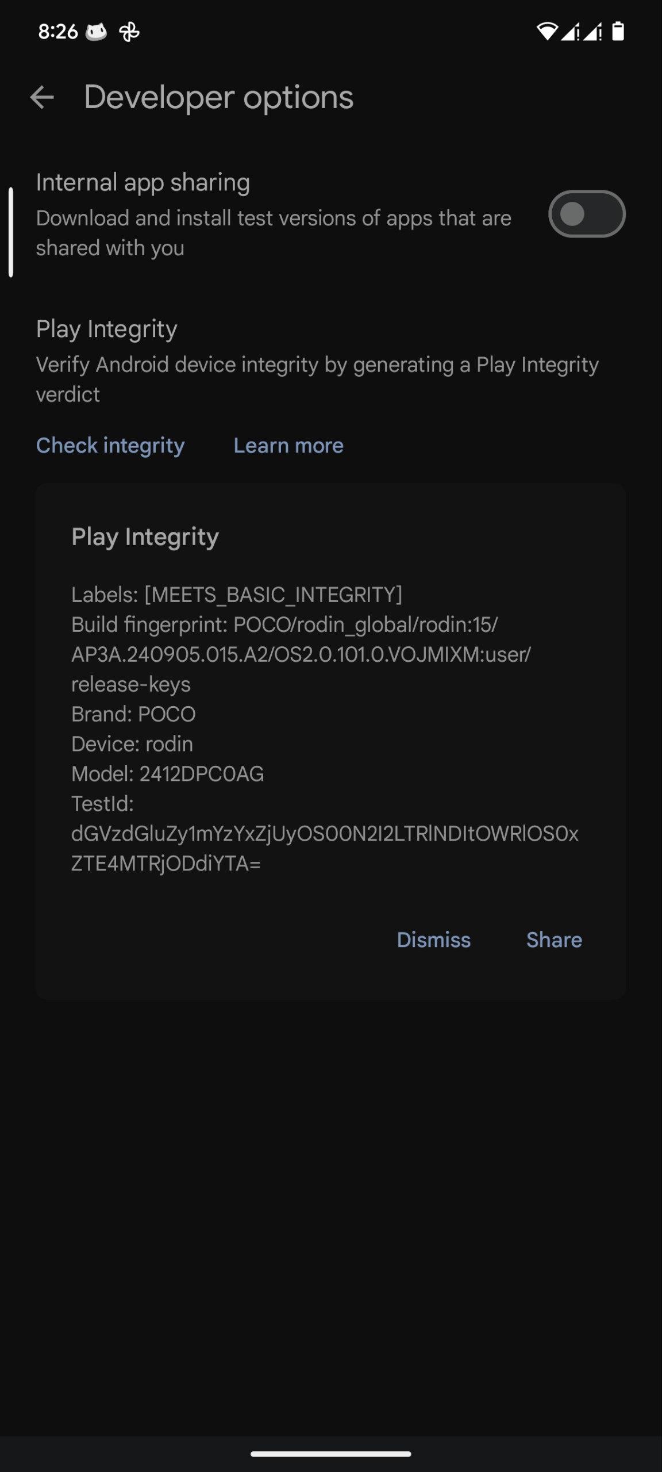Tap the first mobile signal icon

pos(570,32)
